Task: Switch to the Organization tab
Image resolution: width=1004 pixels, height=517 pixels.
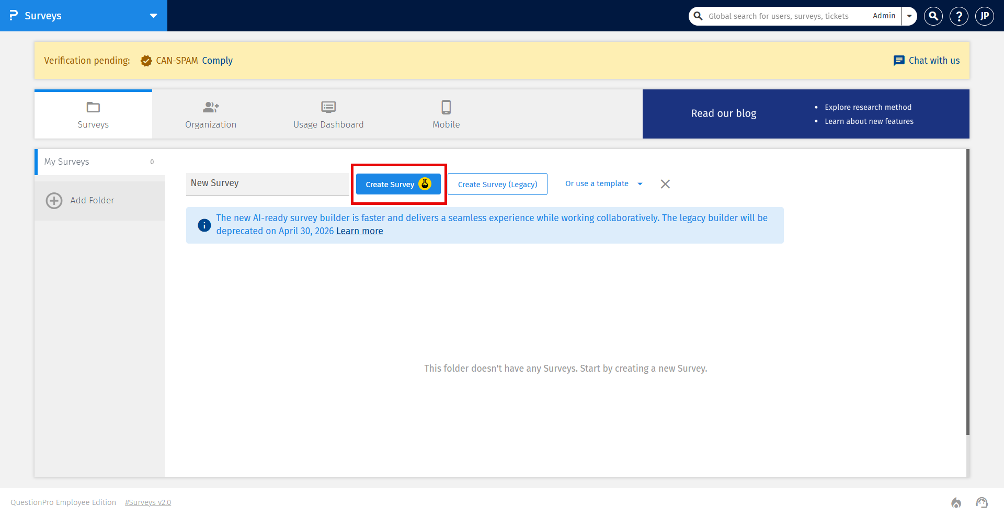Action: (x=210, y=114)
